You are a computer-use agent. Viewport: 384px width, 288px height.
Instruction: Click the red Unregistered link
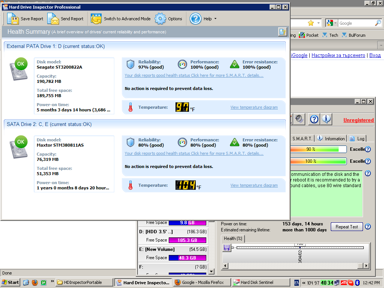(x=358, y=120)
